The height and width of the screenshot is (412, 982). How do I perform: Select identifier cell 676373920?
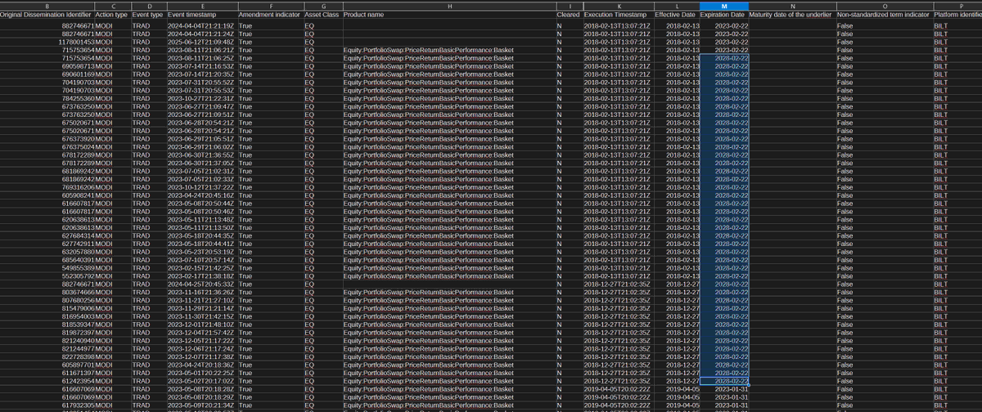47,138
